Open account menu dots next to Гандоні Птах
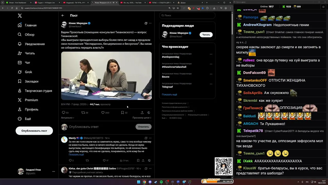 tap(54, 171)
